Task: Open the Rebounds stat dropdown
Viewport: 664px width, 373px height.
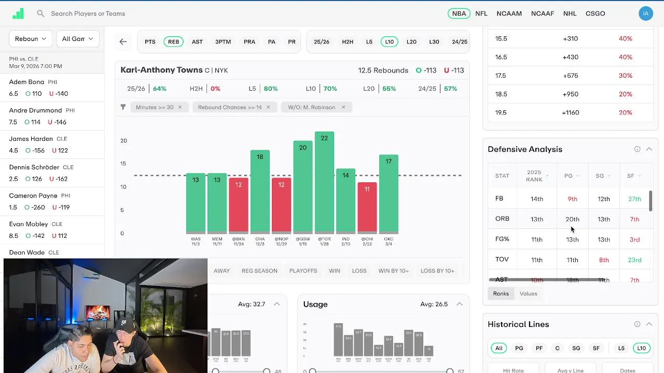Action: pyautogui.click(x=31, y=39)
